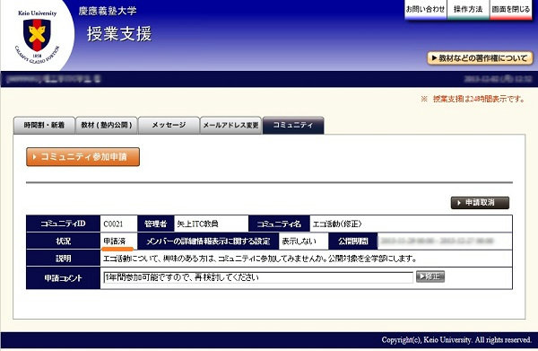Click 状況 header cell
538x351 pixels.
63,241
